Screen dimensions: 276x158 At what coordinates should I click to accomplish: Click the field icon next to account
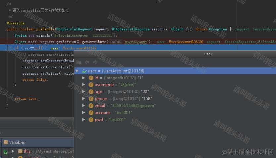91,113
